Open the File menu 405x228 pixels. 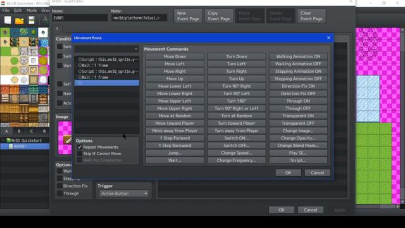(6, 10)
